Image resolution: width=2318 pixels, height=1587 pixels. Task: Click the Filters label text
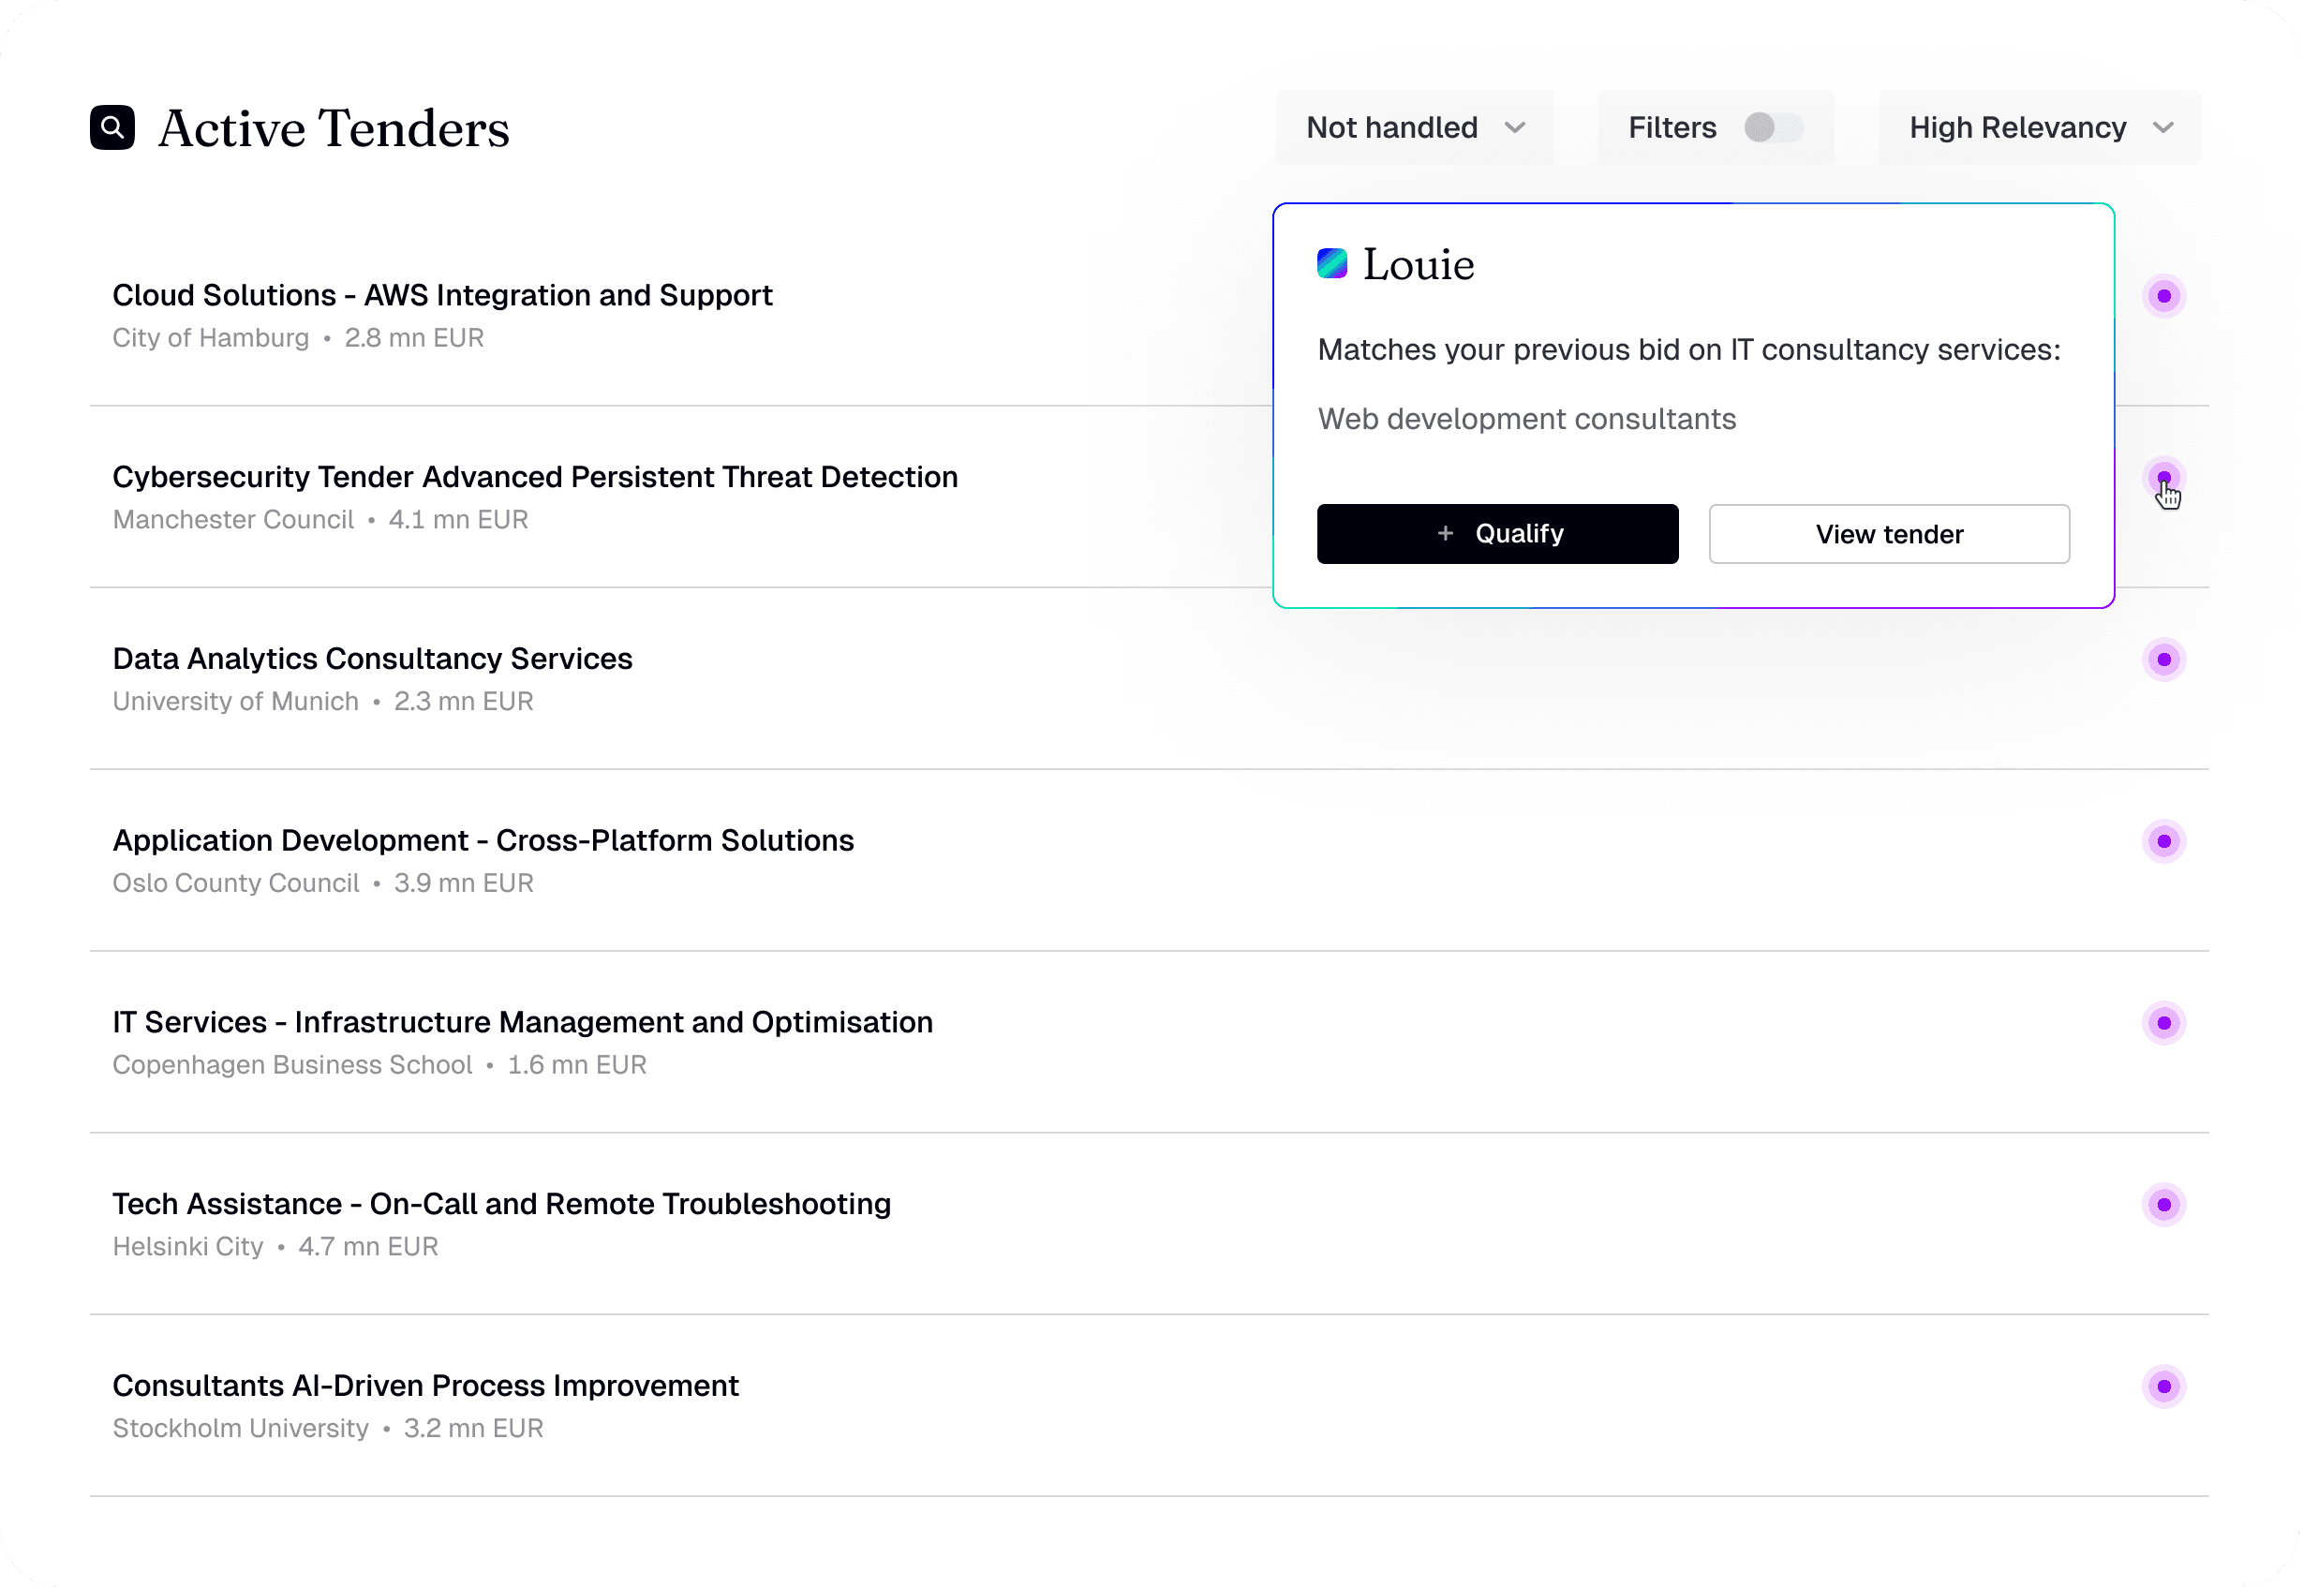tap(1672, 127)
